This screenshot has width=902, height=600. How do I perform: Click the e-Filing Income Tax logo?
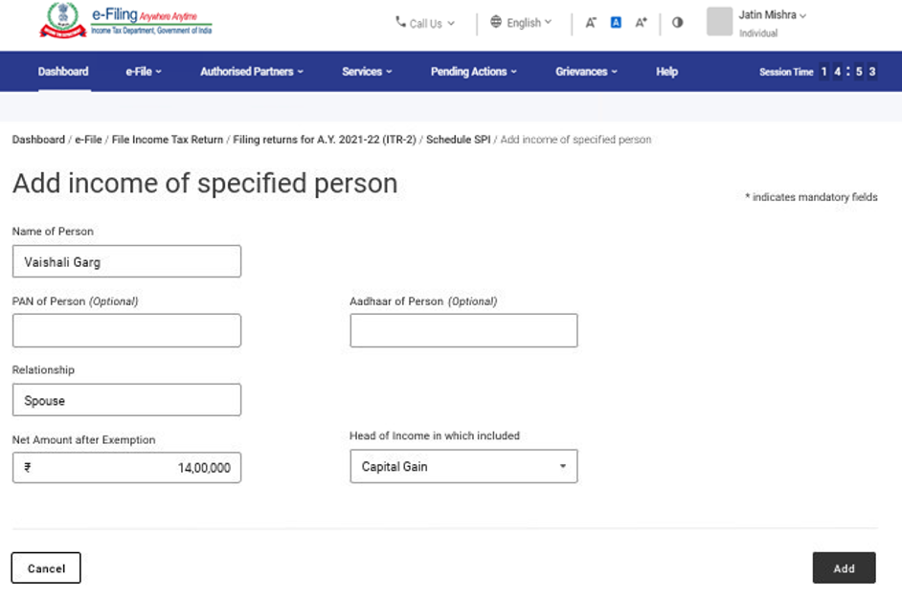(x=125, y=21)
